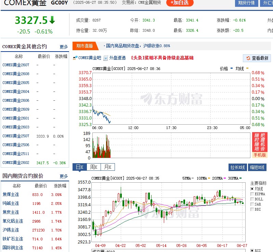Switch to the 周K tab
This screenshot has height=252, width=273.
click(93, 167)
